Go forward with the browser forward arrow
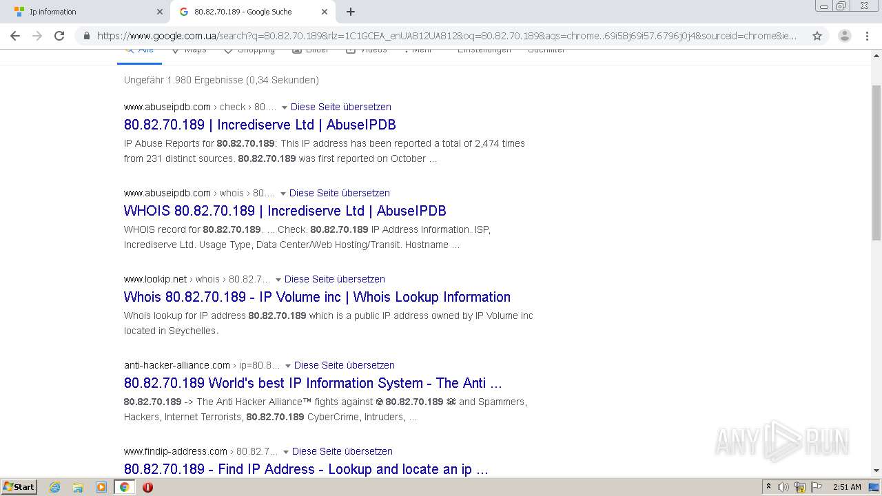Viewport: 882px width, 496px height. coord(37,36)
